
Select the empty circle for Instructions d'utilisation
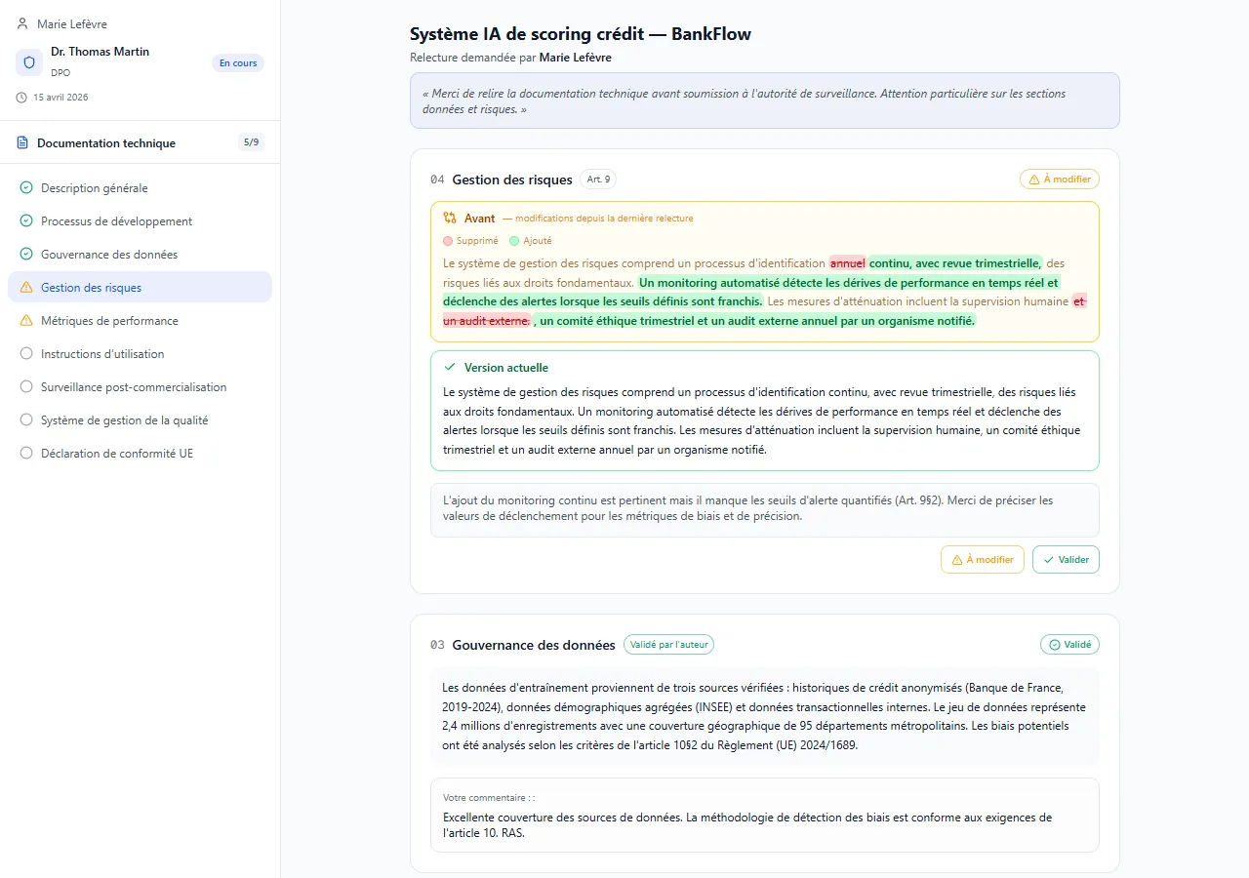pos(26,354)
